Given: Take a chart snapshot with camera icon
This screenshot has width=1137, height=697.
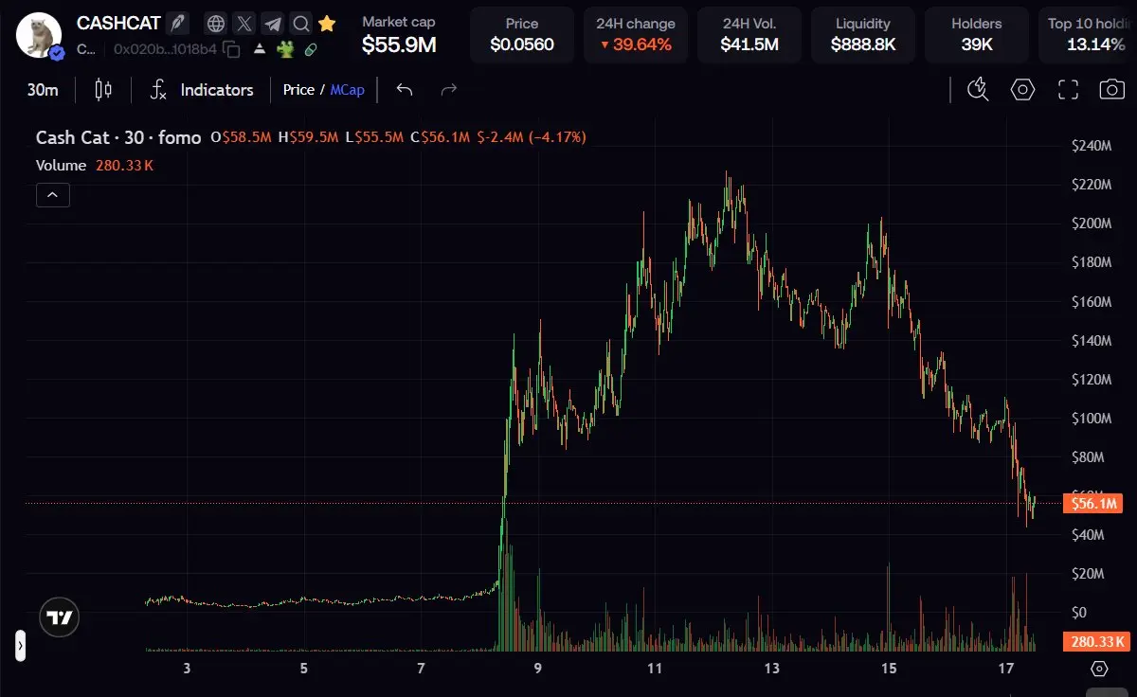Looking at the screenshot, I should tap(1111, 90).
